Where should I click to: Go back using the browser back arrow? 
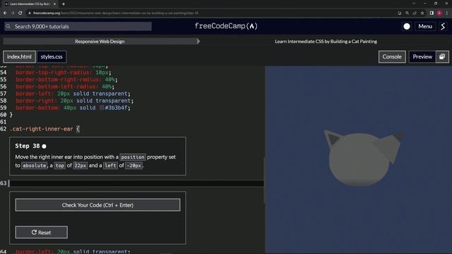coord(5,13)
